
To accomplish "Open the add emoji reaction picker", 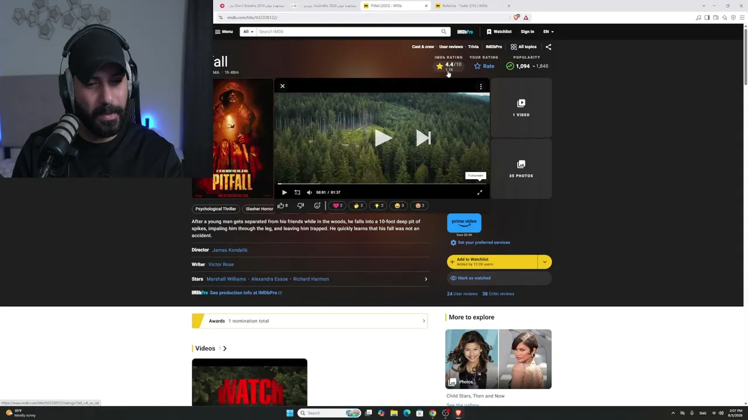I will [317, 205].
